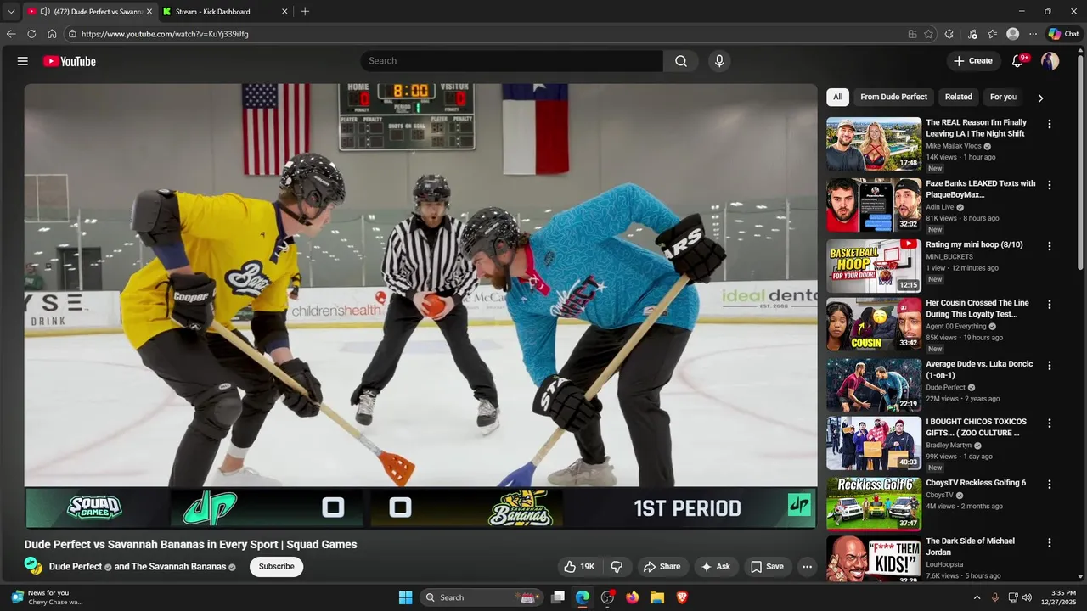Click the video player to pause
This screenshot has width=1087, height=611.
point(420,305)
